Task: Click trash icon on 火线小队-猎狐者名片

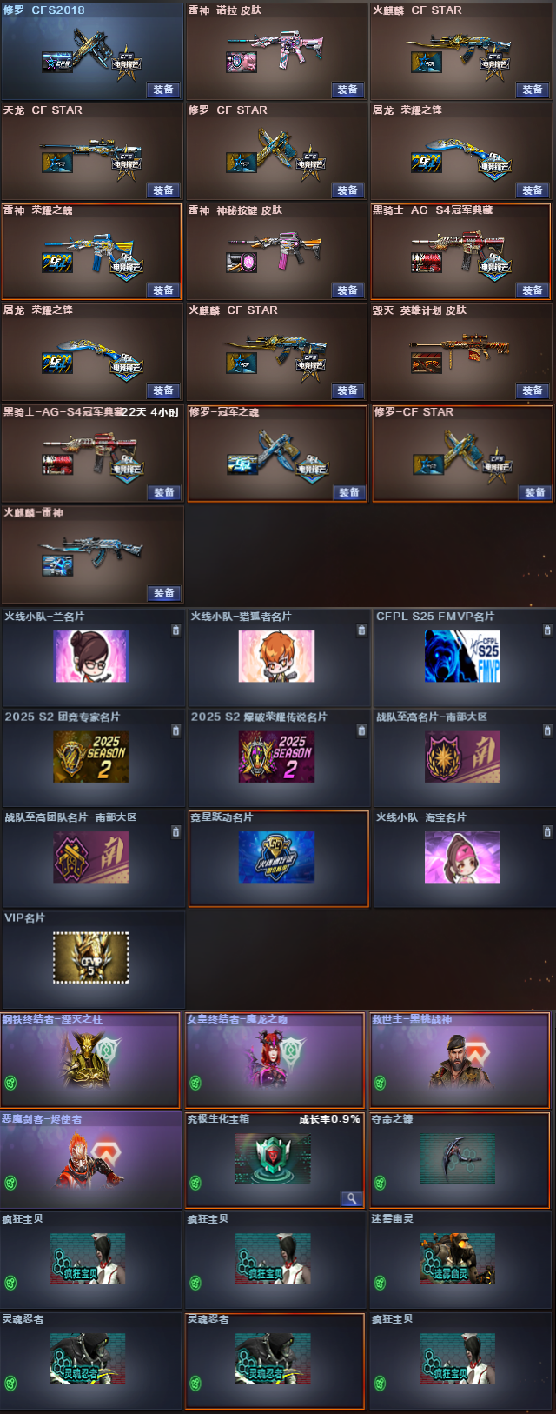Action: 362,630
